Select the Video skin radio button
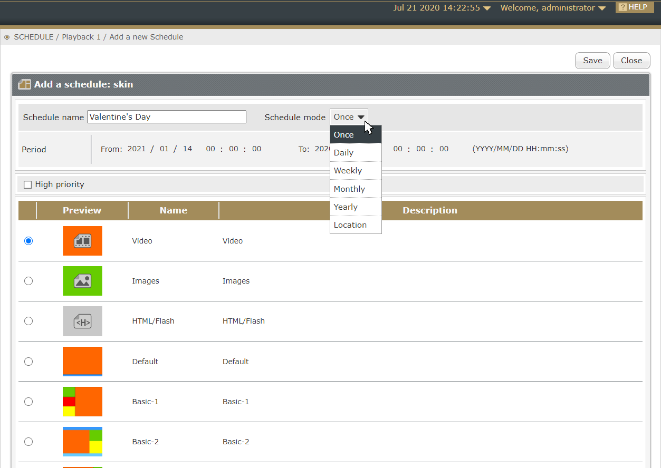661x468 pixels. [28, 241]
